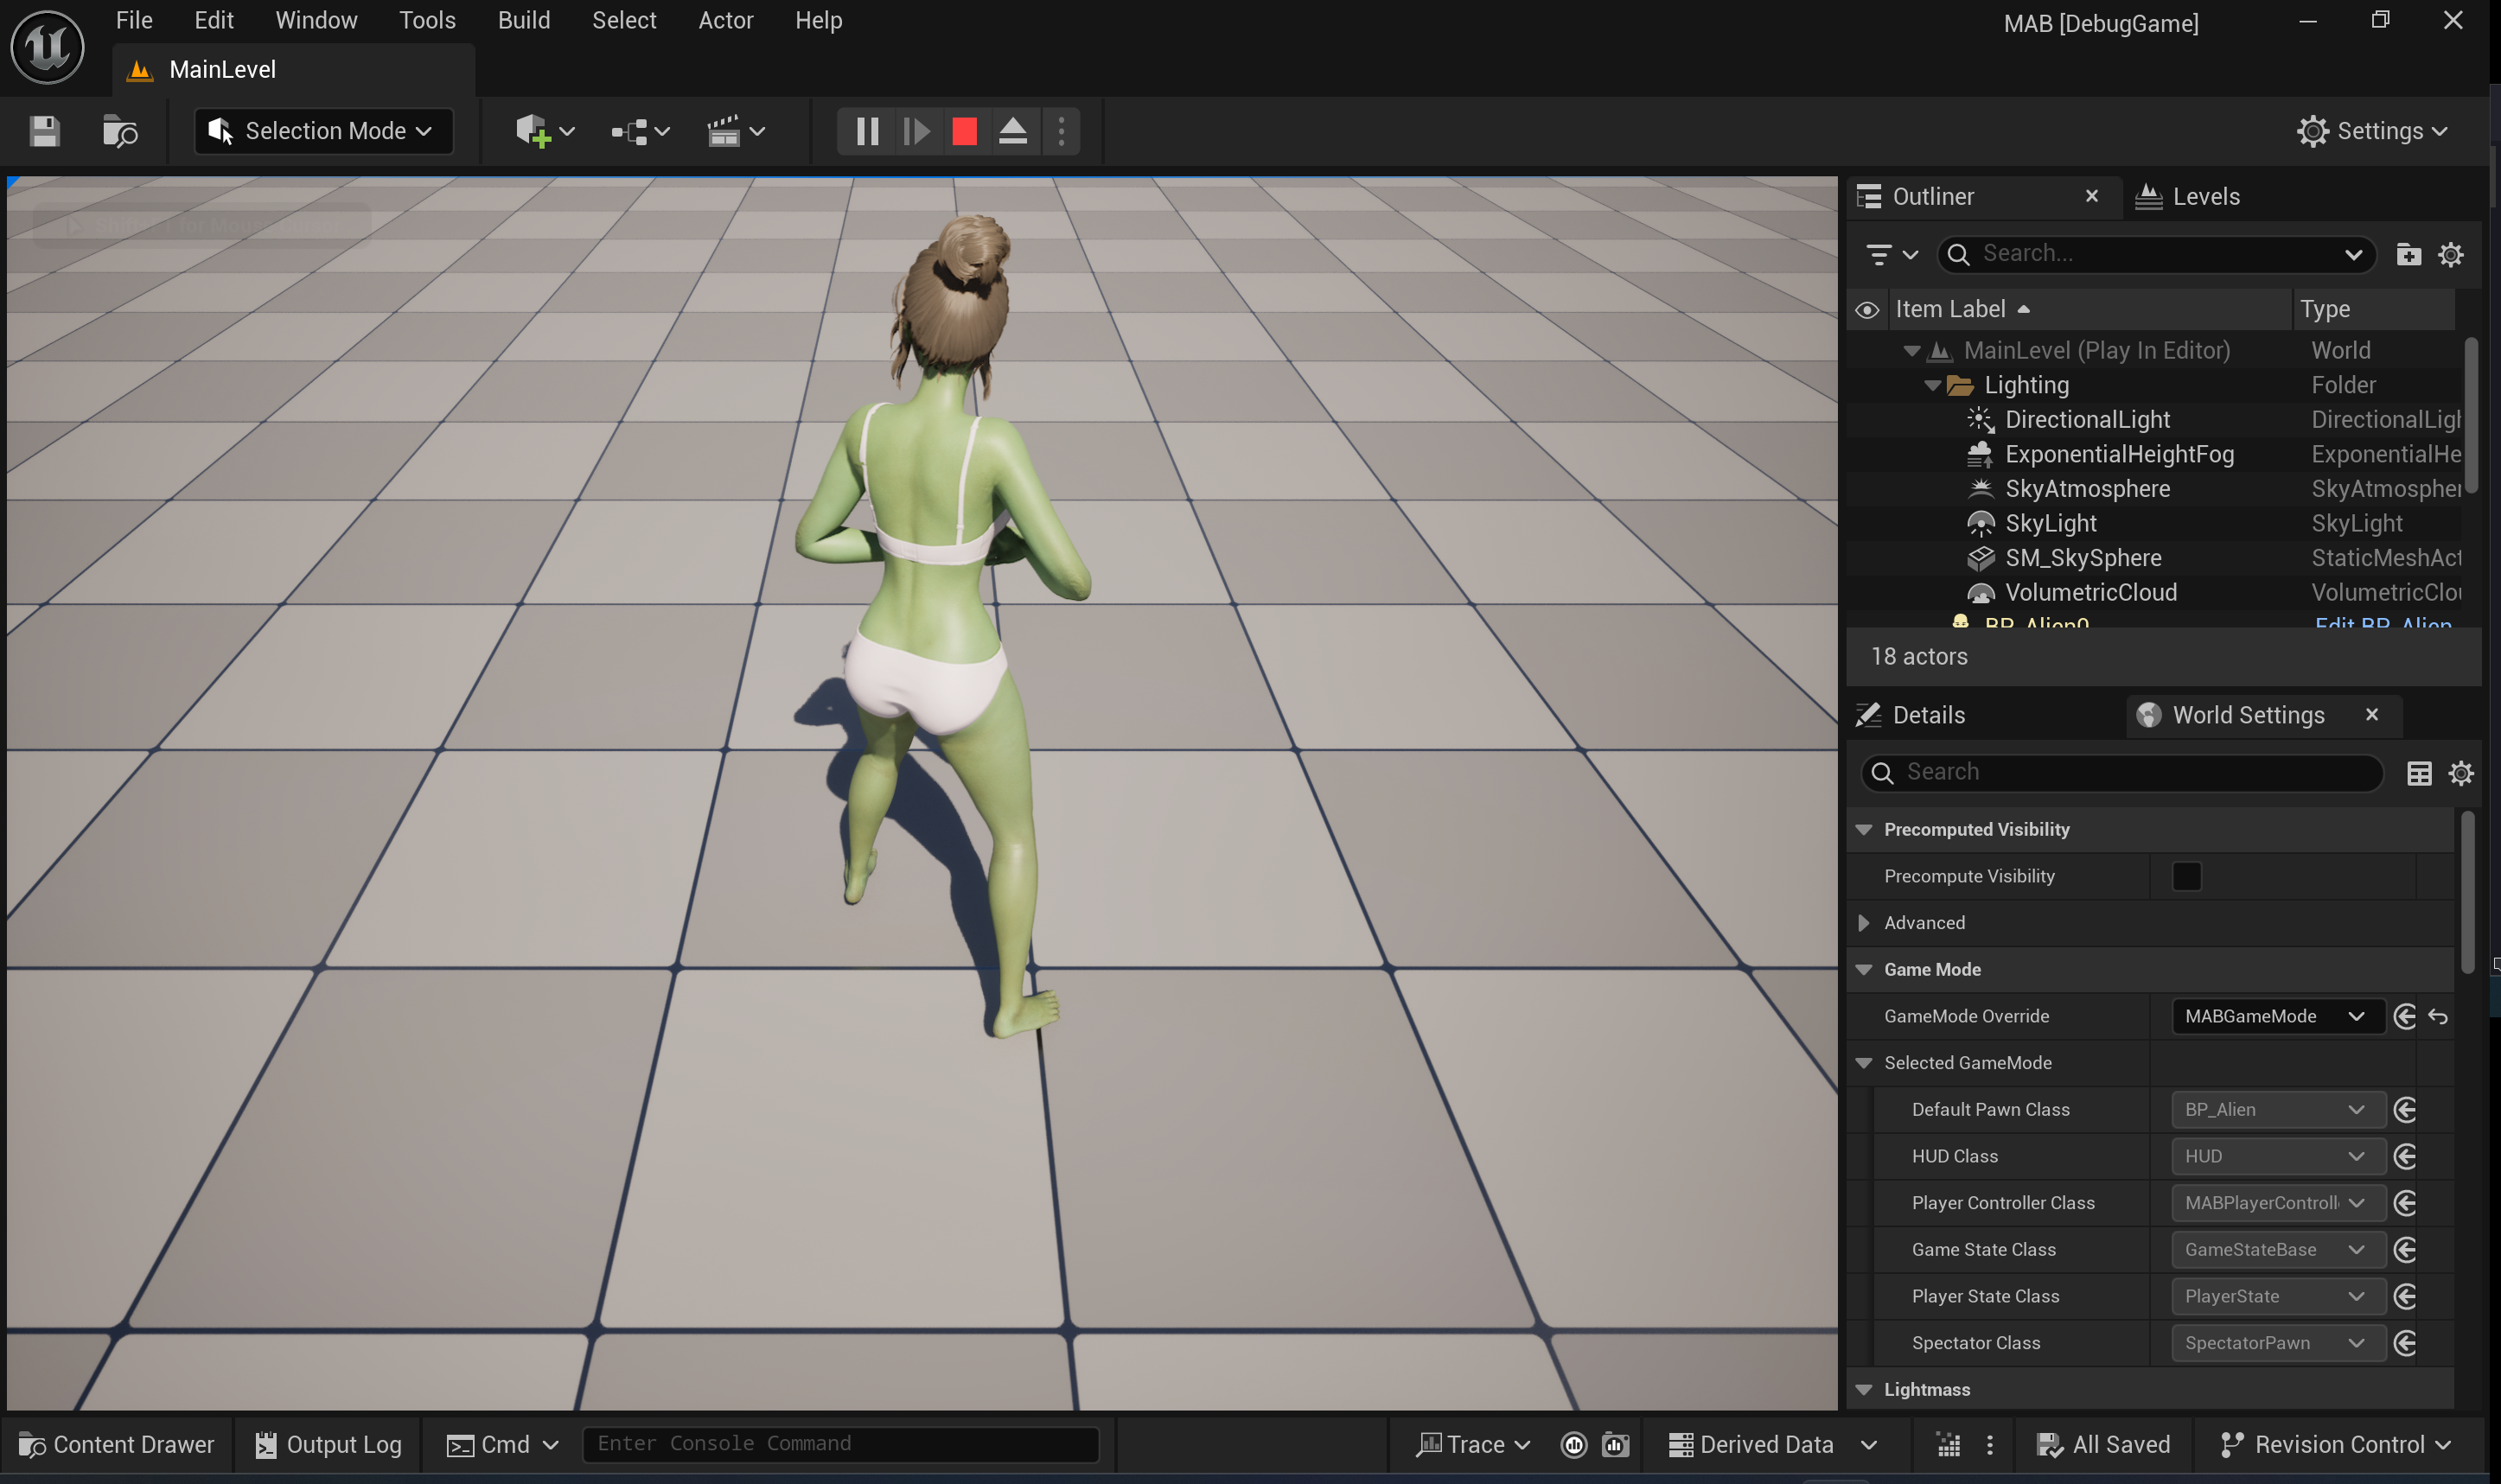The height and width of the screenshot is (1484, 2501).
Task: Click the Outliner search field
Action: click(2155, 254)
